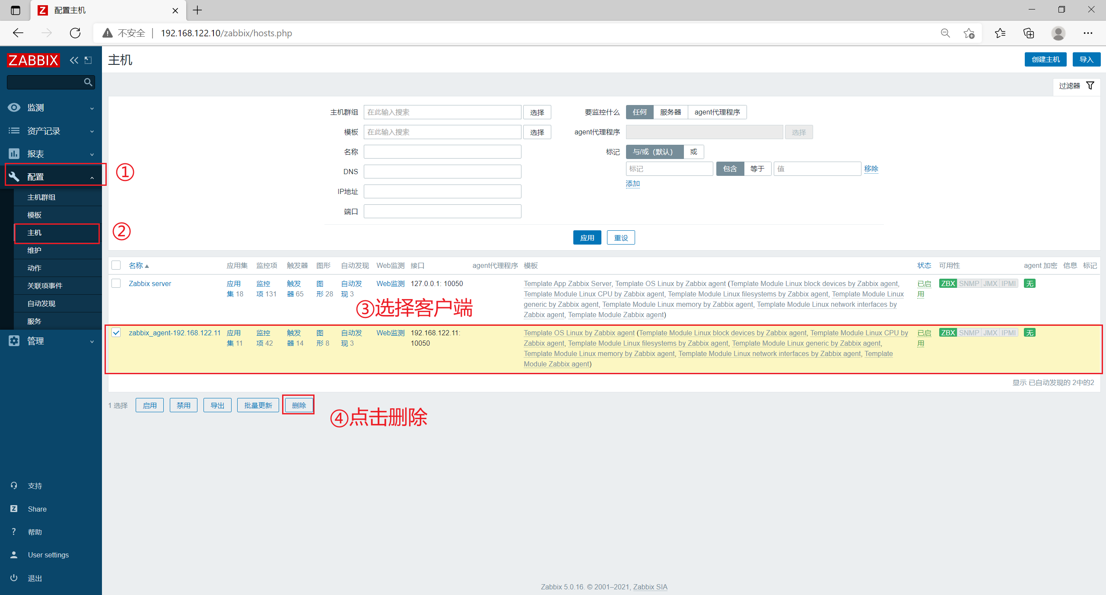1106x595 pixels.
Task: Click the Monitoring eye icon
Action: click(x=14, y=108)
